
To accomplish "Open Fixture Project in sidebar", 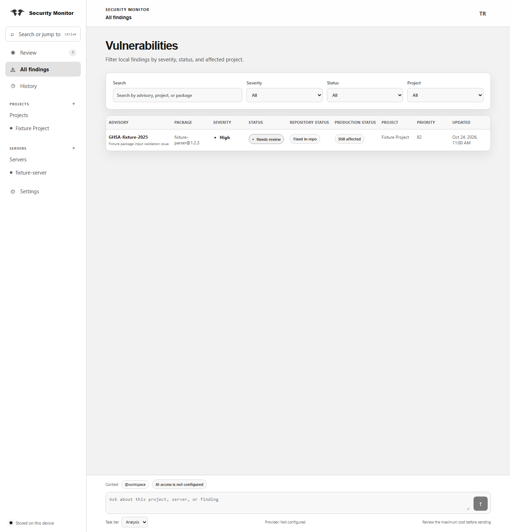I will click(32, 128).
